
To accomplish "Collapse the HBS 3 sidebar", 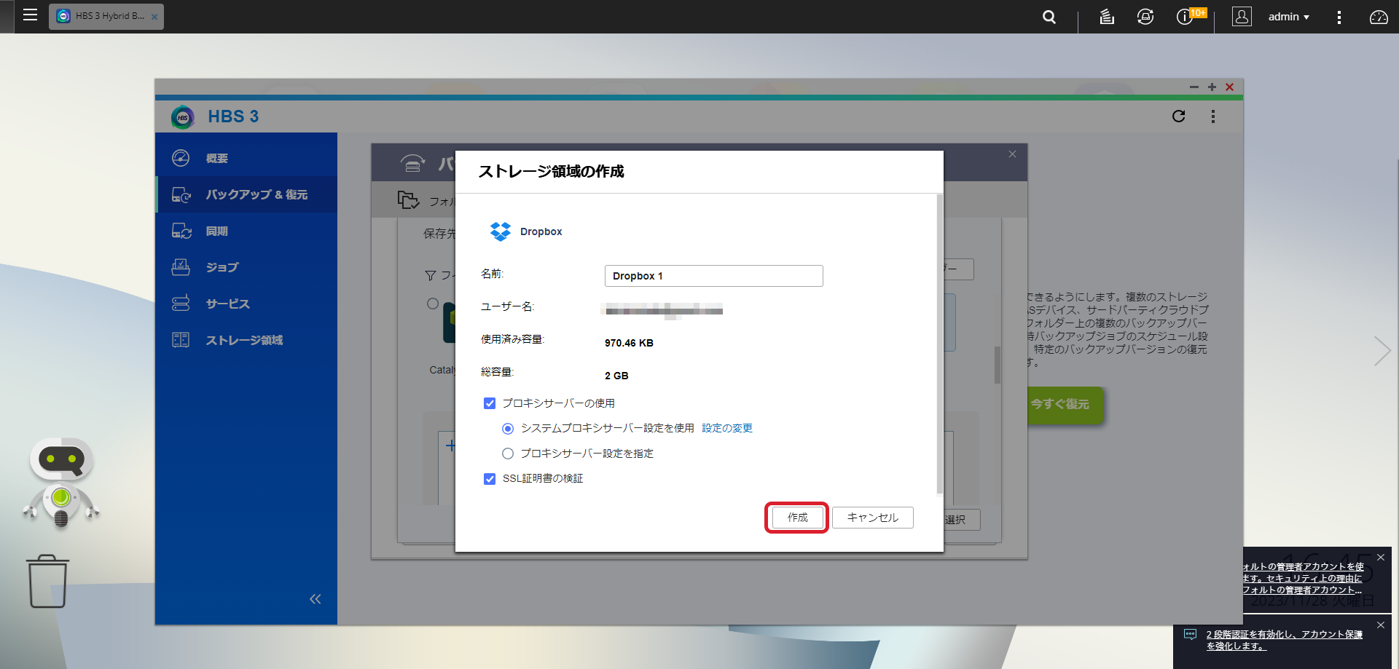I will (315, 599).
